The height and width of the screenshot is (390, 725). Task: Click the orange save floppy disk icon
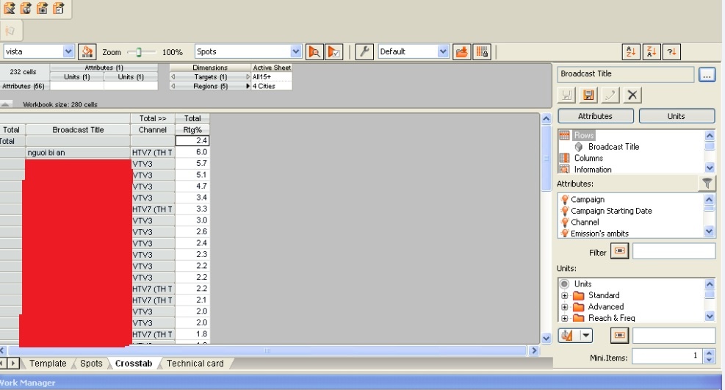click(x=588, y=95)
